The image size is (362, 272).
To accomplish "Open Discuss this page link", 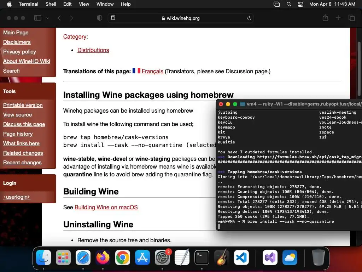I will pos(24,124).
